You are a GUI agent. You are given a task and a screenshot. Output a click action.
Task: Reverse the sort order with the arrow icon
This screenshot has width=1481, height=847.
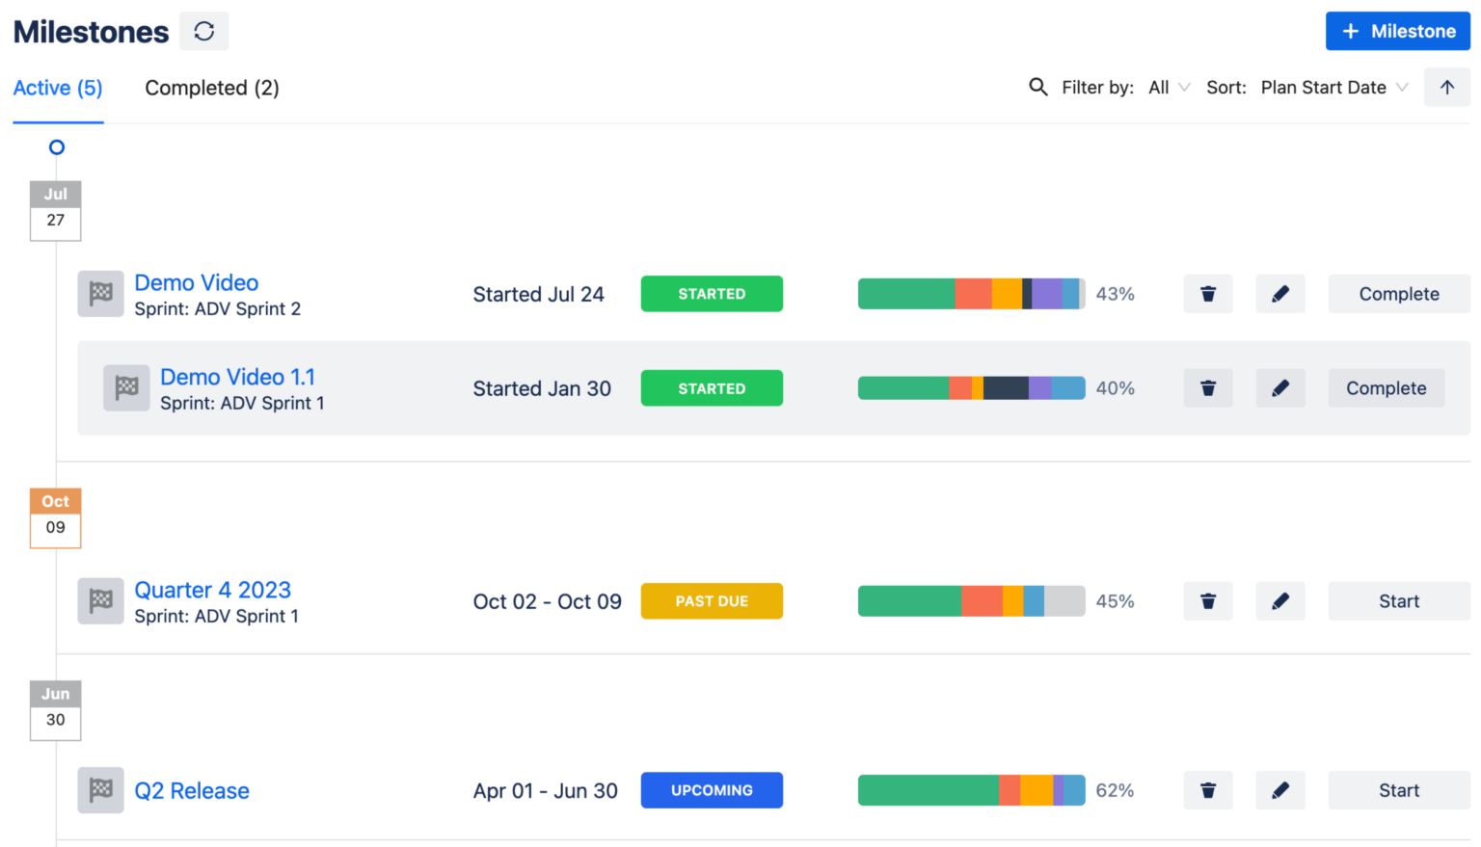1446,87
